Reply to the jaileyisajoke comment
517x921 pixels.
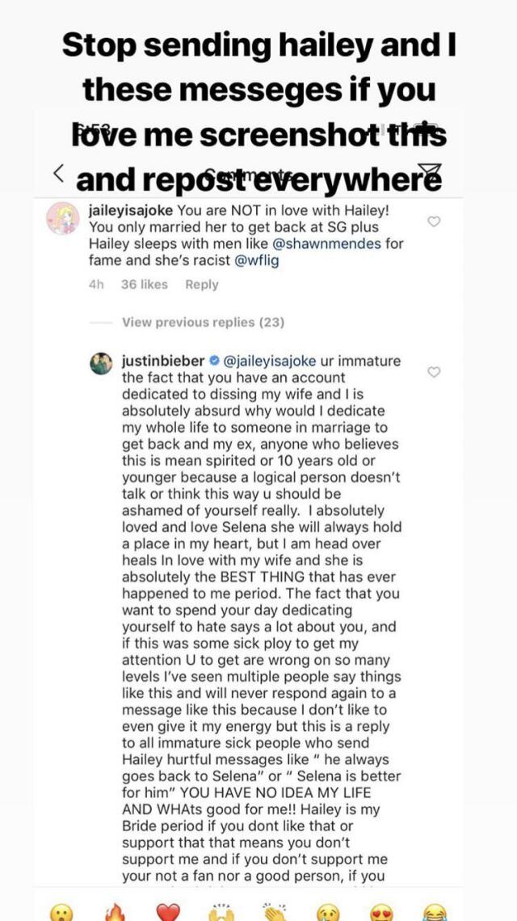pos(202,285)
